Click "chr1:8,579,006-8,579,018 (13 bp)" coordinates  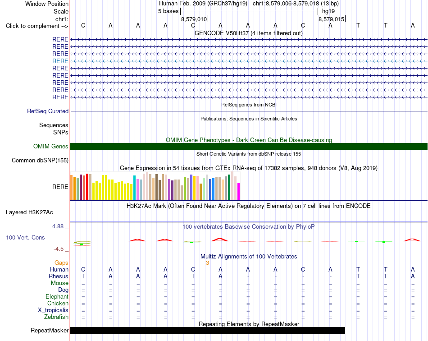[296, 4]
